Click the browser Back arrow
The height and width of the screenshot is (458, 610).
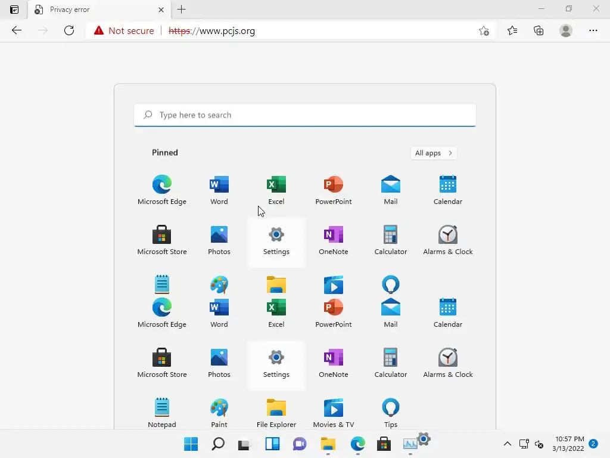pyautogui.click(x=17, y=30)
